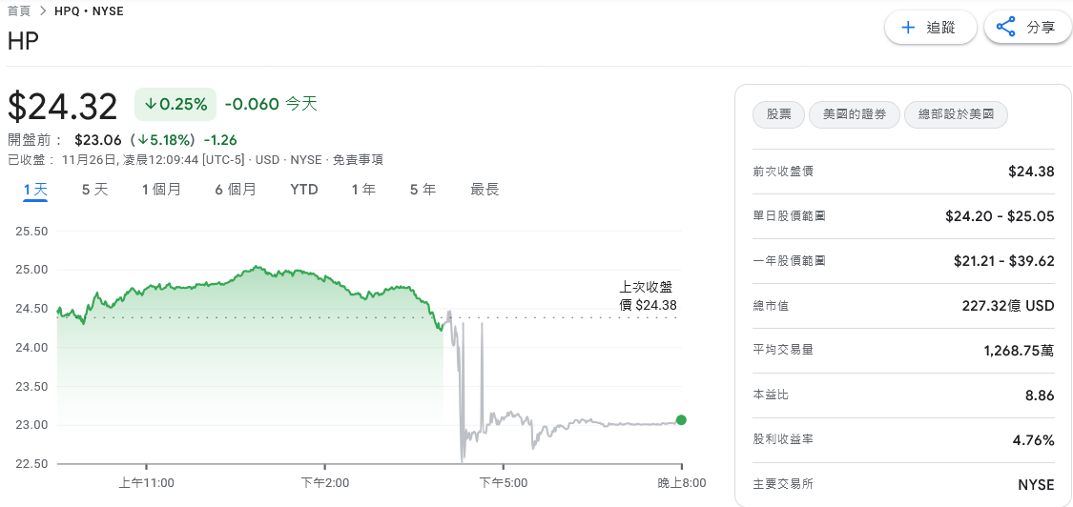This screenshot has height=507, width=1073.
Task: Click the 美國的證券 chip
Action: 854,114
